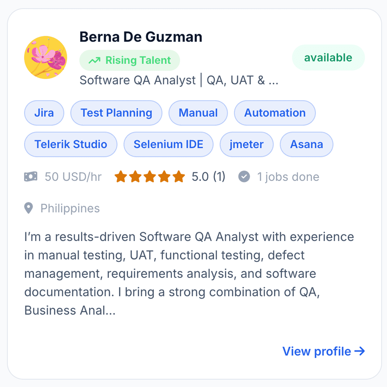Image resolution: width=387 pixels, height=387 pixels.
Task: Click the location pin icon
Action: [29, 208]
